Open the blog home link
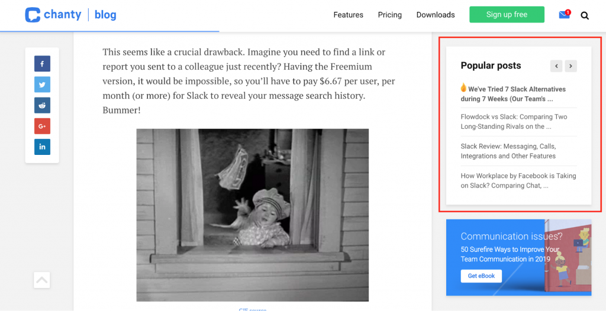 105,15
